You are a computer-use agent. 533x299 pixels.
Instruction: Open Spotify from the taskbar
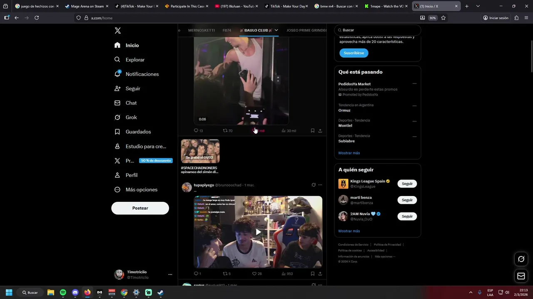pyautogui.click(x=63, y=292)
